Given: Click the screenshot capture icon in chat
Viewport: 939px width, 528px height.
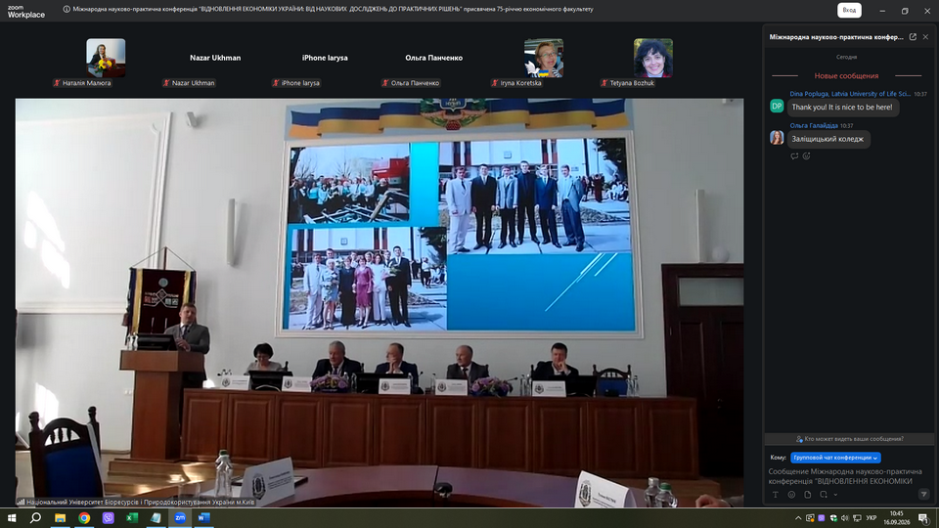Looking at the screenshot, I should tap(824, 495).
